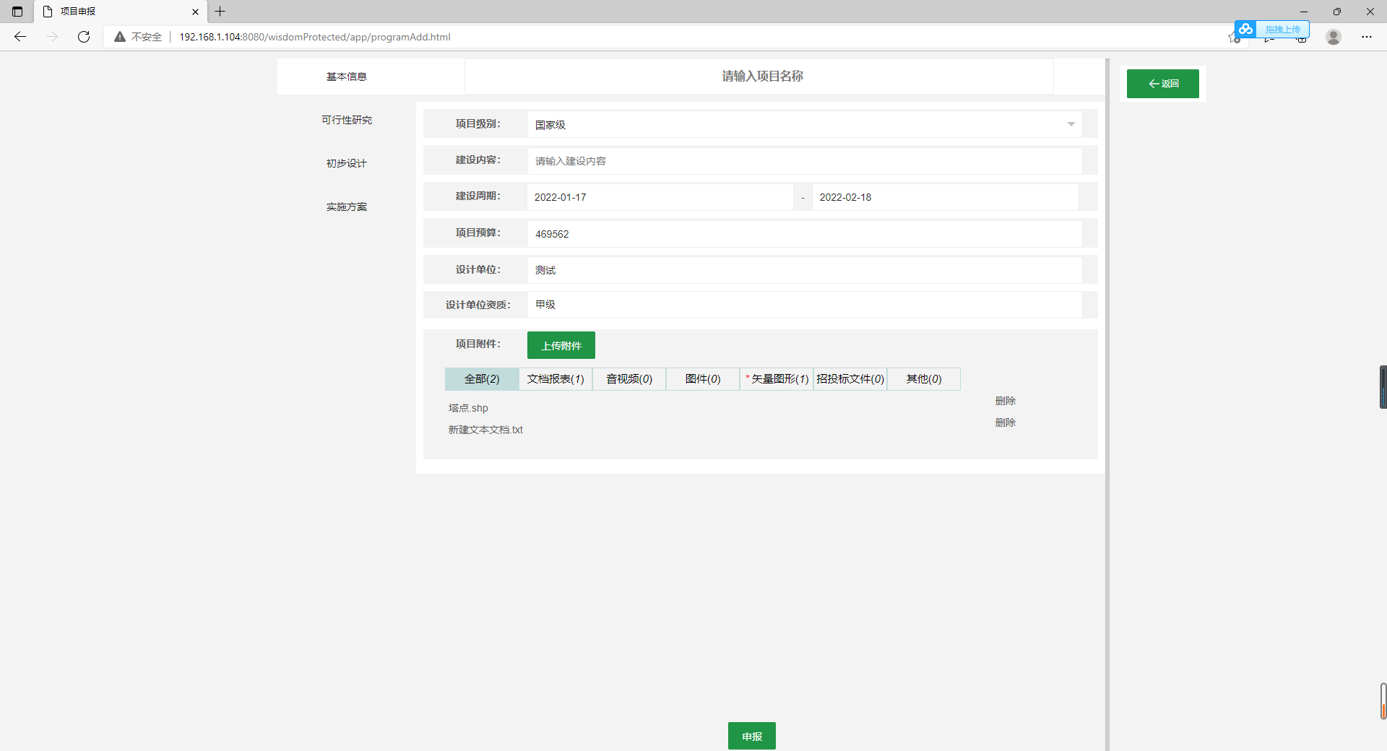Viewport: 1387px width, 751px height.
Task: Open a new browser tab with plus icon
Action: pyautogui.click(x=220, y=12)
